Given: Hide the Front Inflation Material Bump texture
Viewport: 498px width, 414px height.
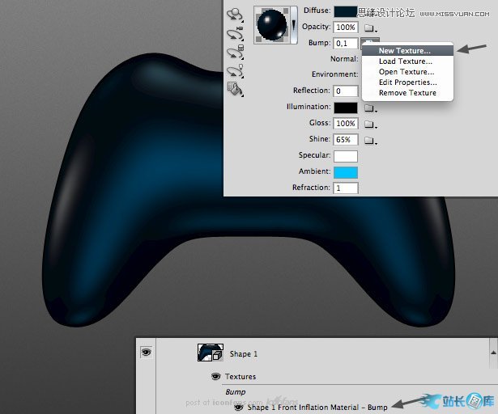Looking at the screenshot, I should (238, 407).
